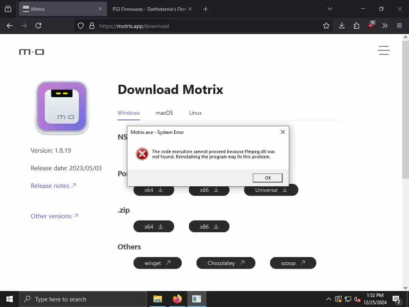The width and height of the screenshot is (409, 307).
Task: Download the .zip x86 build
Action: tap(209, 226)
